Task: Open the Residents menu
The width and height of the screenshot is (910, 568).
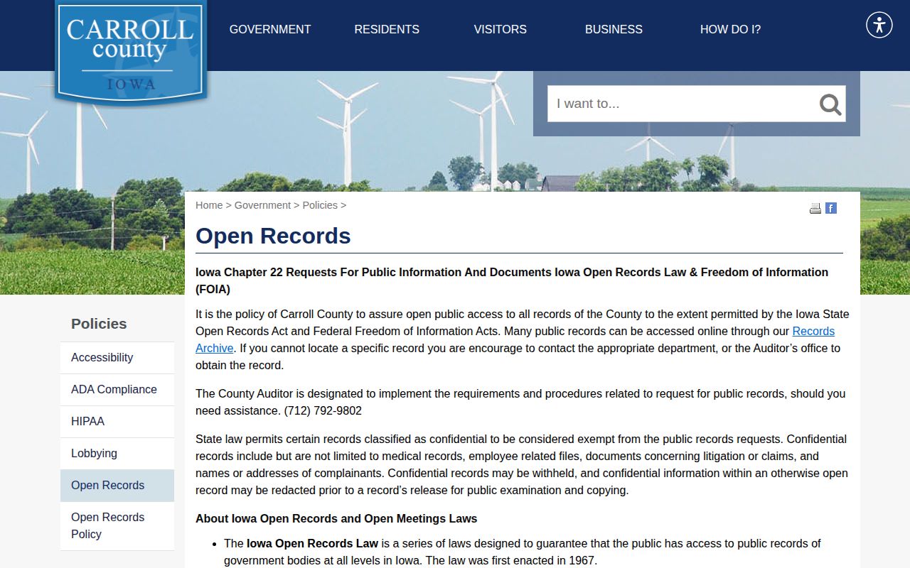Action: pyautogui.click(x=387, y=29)
